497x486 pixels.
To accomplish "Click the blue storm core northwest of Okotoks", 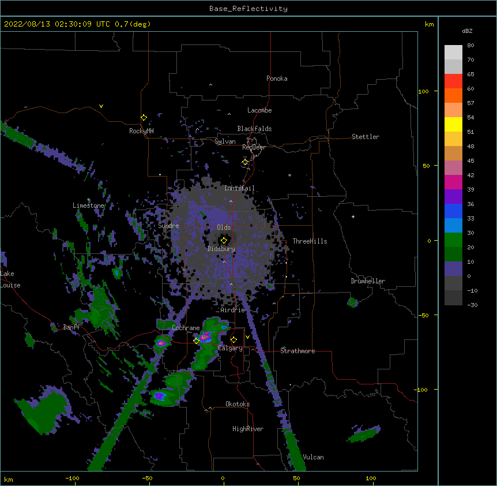I will click(160, 396).
